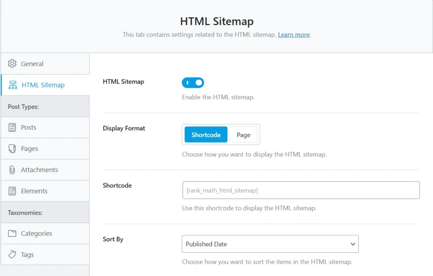Screen dimensions: 433x276
Task: Follow the Learn more link
Action: (293, 35)
